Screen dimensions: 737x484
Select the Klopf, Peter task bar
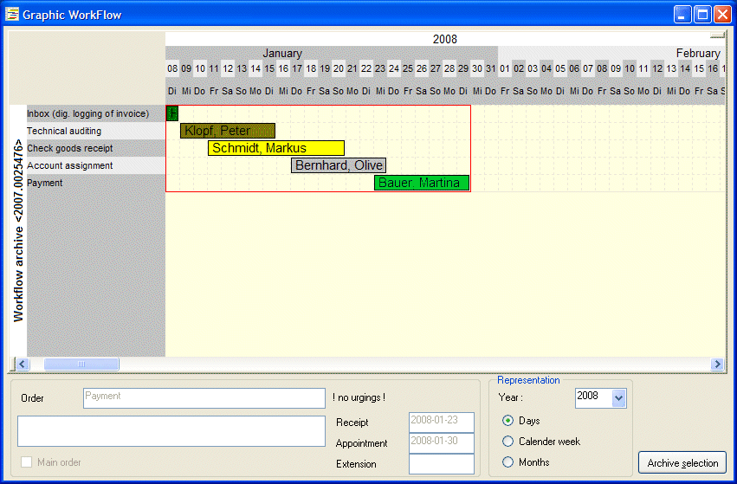click(x=228, y=131)
